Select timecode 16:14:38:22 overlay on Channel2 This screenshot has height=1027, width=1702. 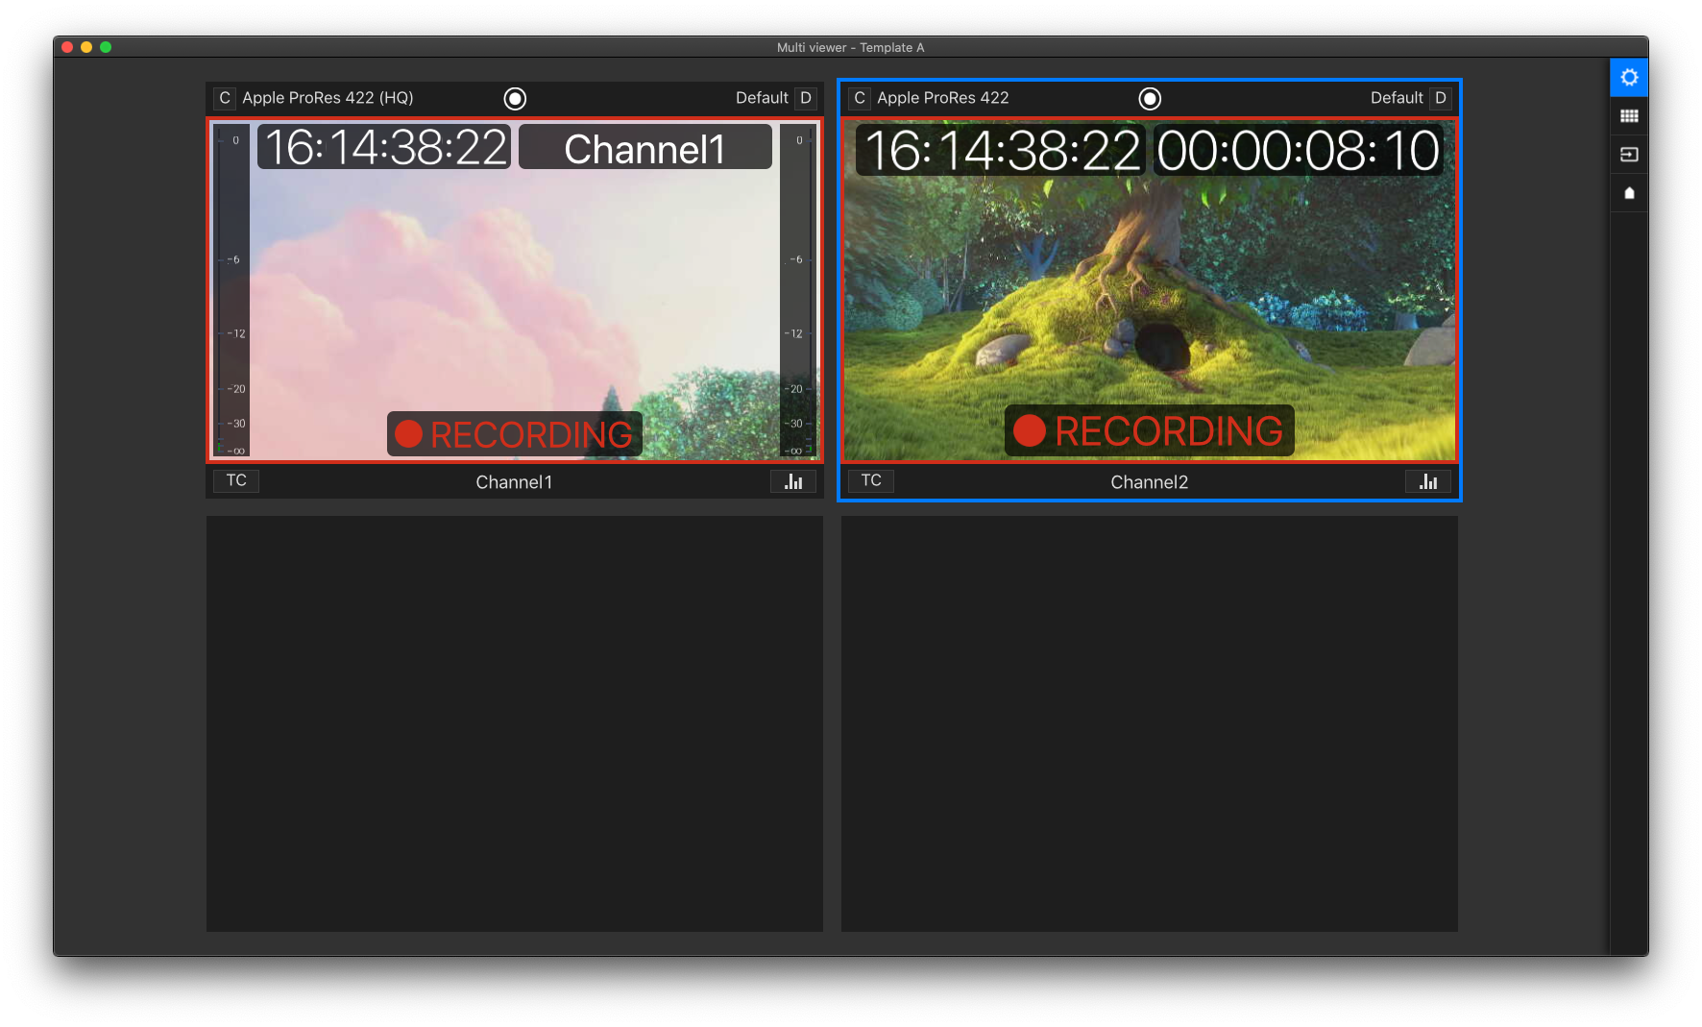click(x=1002, y=150)
